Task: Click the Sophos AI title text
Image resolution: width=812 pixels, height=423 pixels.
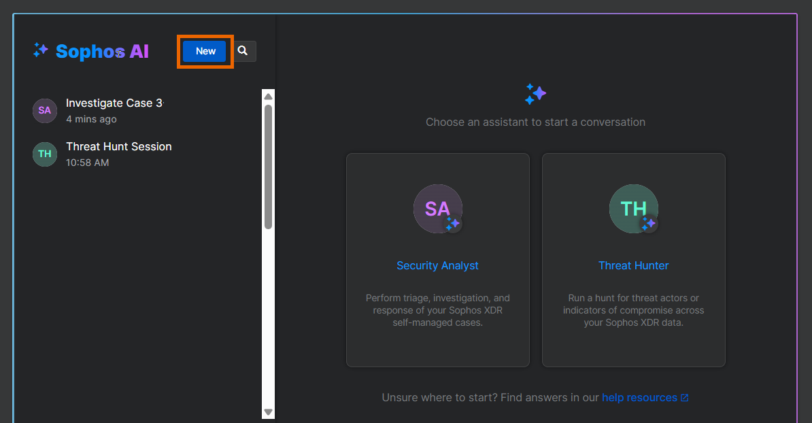Action: [102, 51]
